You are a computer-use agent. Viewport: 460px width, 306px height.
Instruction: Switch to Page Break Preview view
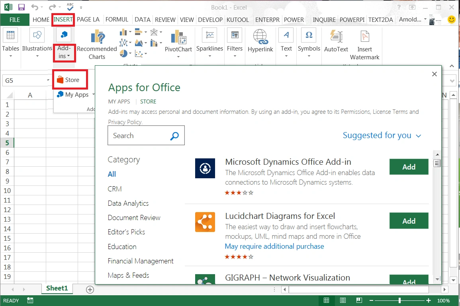pos(359,300)
